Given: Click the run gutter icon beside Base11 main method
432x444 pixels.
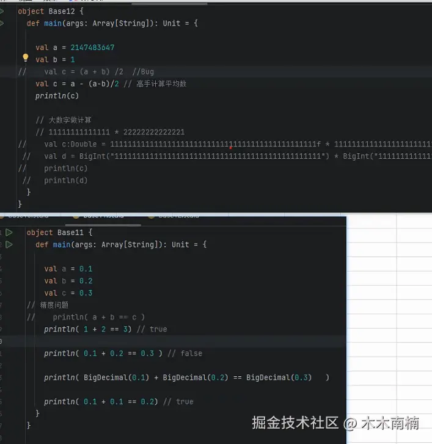Looking at the screenshot, I should point(9,244).
